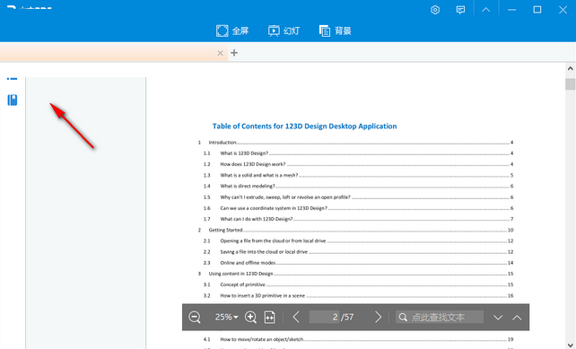
Task: Add a new tab with the plus button
Action: click(x=234, y=53)
